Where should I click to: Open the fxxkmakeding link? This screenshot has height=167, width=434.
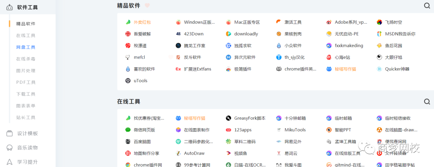[x=349, y=46]
